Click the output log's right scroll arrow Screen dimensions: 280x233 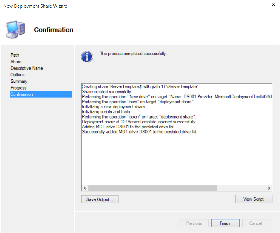click(x=269, y=188)
